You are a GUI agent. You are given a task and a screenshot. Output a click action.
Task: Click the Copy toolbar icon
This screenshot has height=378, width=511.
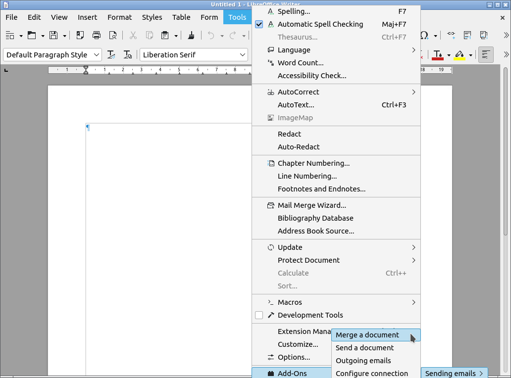[150, 35]
